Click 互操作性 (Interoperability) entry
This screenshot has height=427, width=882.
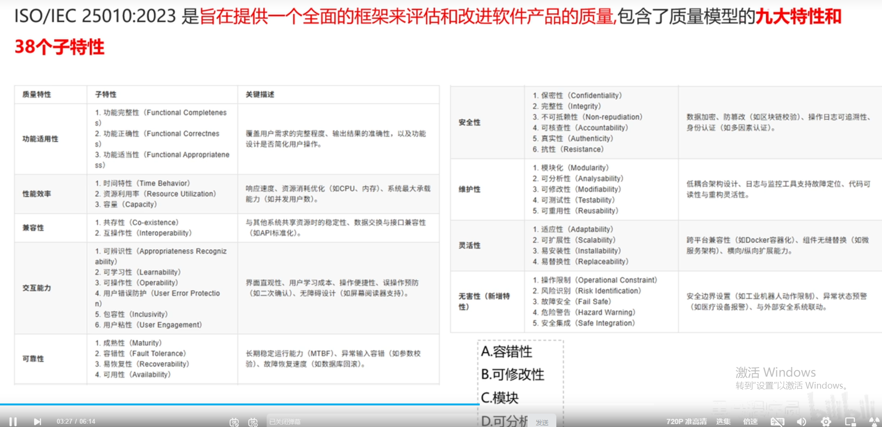pos(143,233)
